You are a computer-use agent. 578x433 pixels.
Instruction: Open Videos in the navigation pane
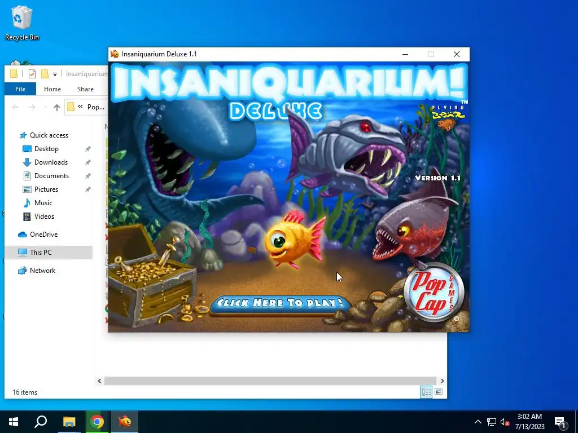pos(44,216)
